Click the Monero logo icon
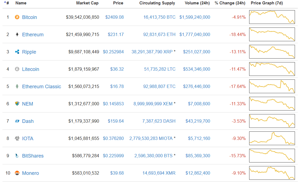The width and height of the screenshot is (298, 182). tap(17, 173)
